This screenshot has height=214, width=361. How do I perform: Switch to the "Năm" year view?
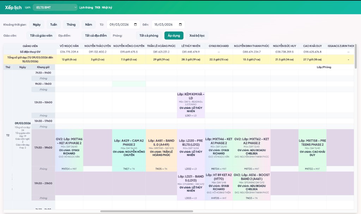coord(88,25)
